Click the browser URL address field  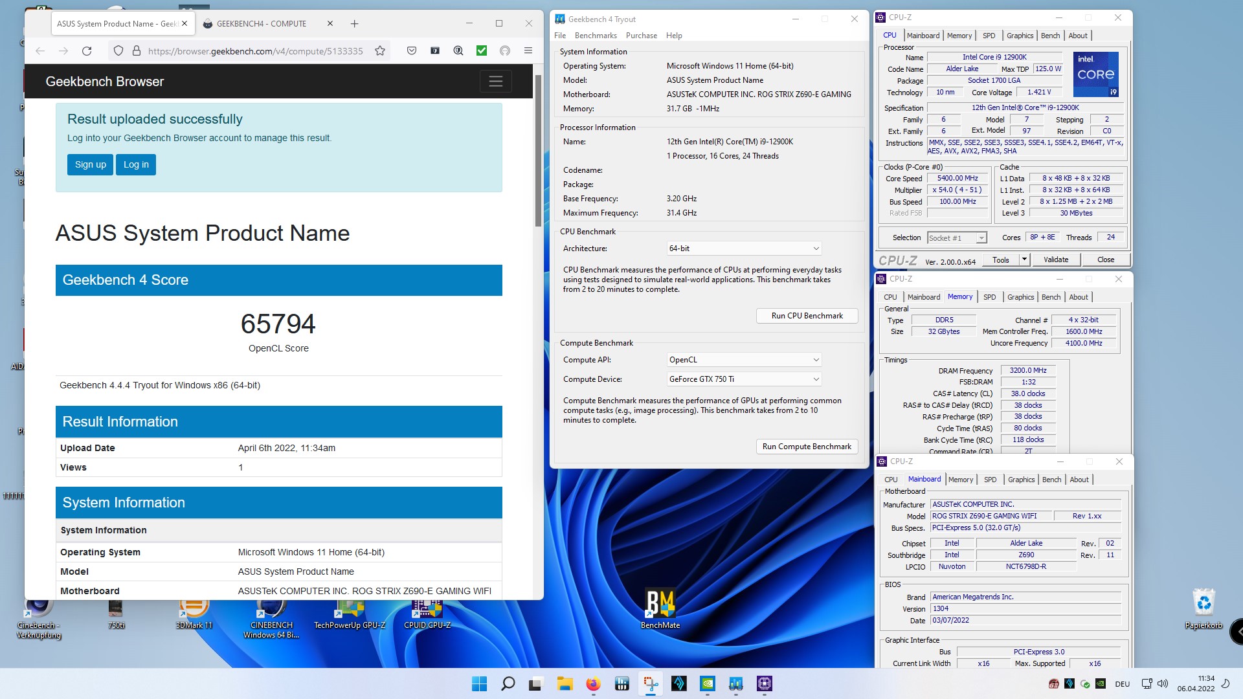click(x=255, y=50)
